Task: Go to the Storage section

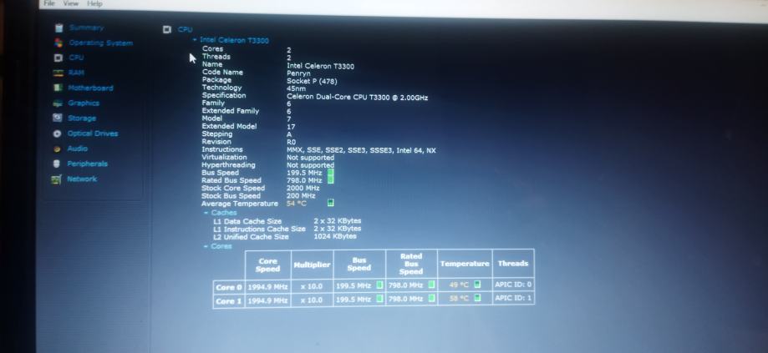Action: (82, 119)
